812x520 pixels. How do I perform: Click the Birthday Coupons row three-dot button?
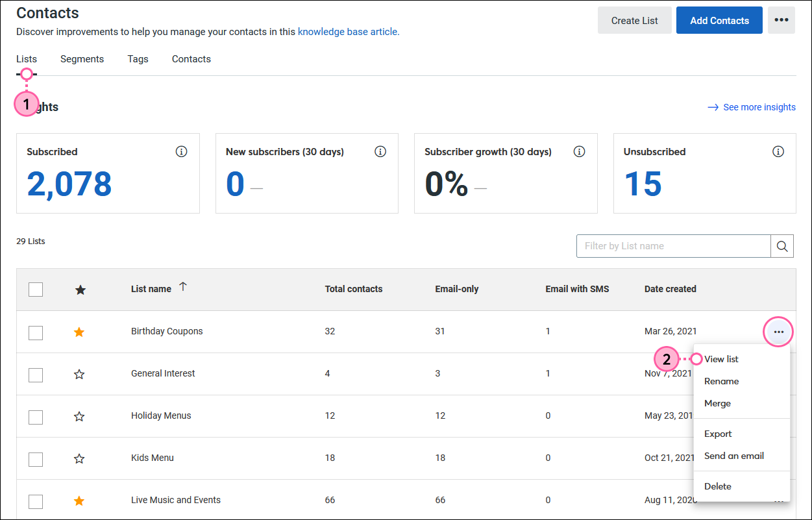(x=779, y=332)
